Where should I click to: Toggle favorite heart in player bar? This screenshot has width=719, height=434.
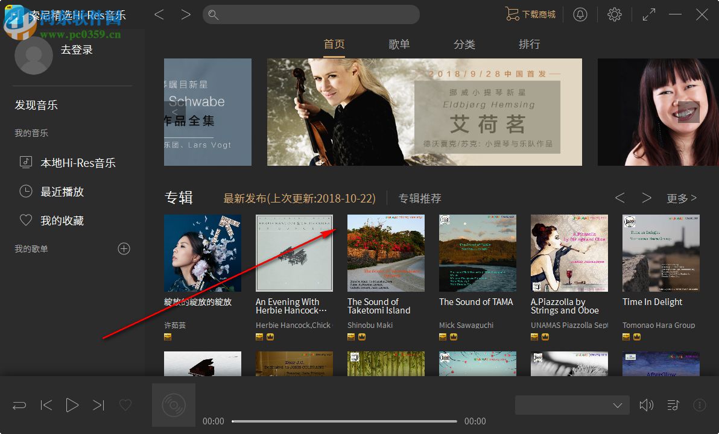pos(125,405)
